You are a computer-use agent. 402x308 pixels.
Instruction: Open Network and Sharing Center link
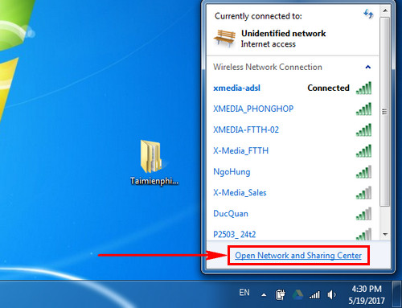298,256
